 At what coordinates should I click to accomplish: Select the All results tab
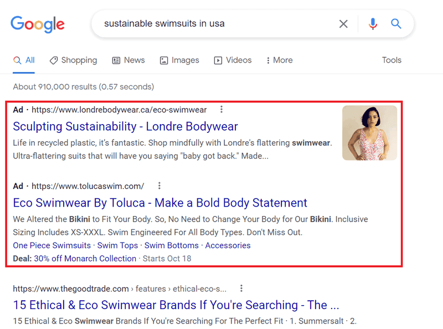click(x=24, y=60)
